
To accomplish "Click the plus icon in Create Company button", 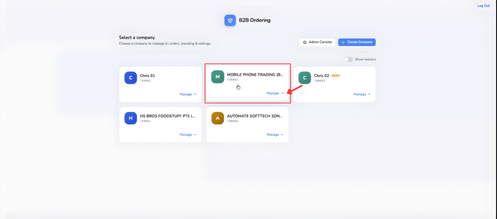I will (x=343, y=42).
